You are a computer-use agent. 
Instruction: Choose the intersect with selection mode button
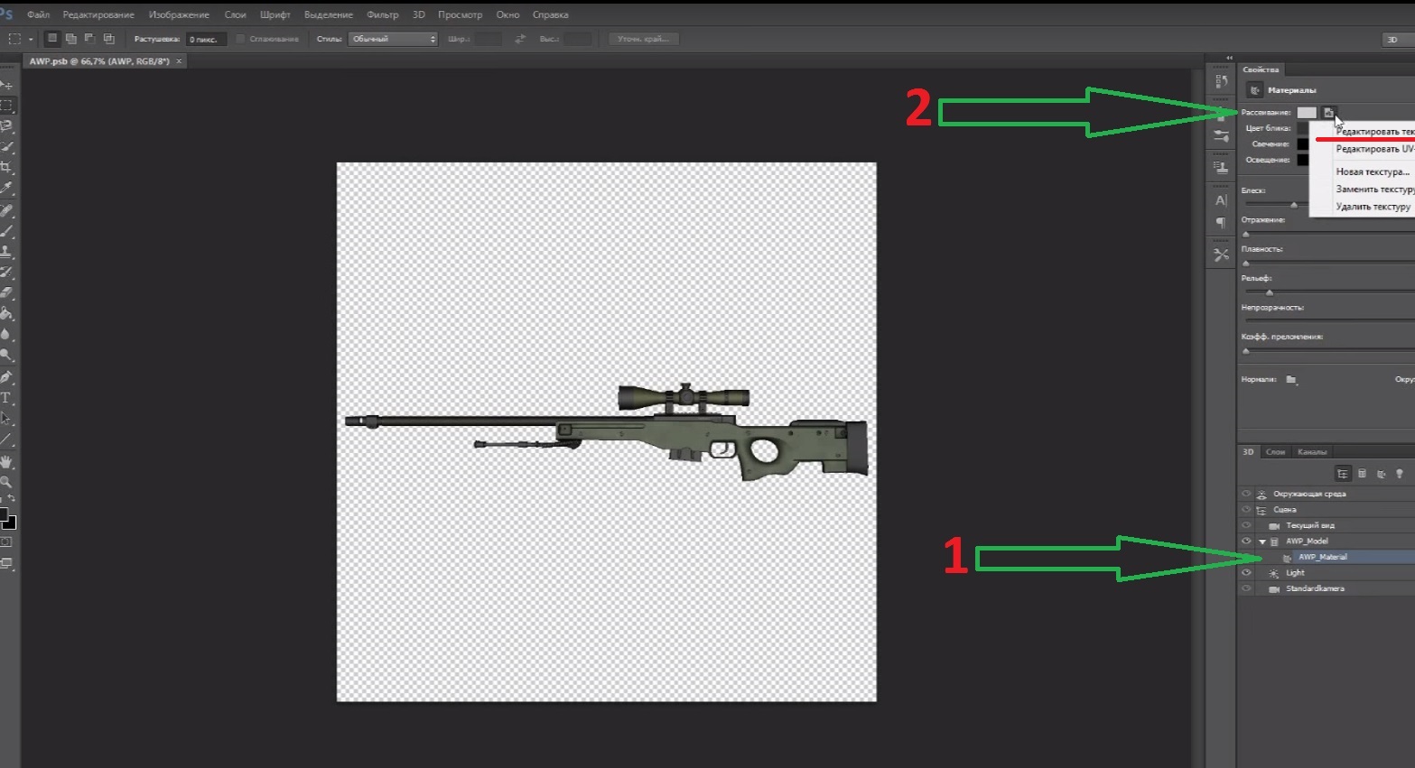(x=108, y=39)
